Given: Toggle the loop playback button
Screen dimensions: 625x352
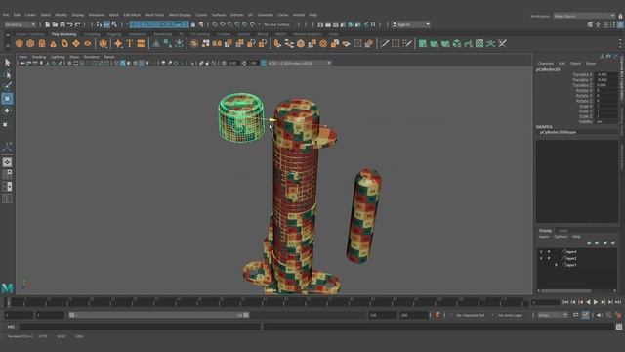Looking at the screenshot, I should coord(576,315).
